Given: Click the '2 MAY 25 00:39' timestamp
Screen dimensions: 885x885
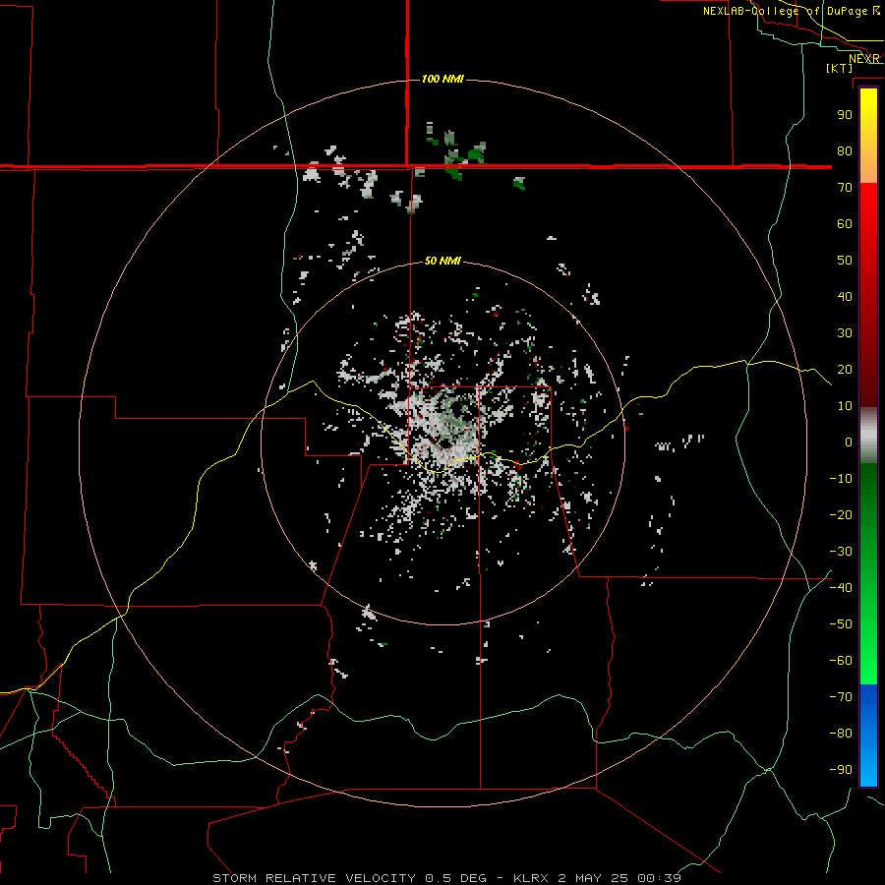Looking at the screenshot, I should [x=619, y=878].
